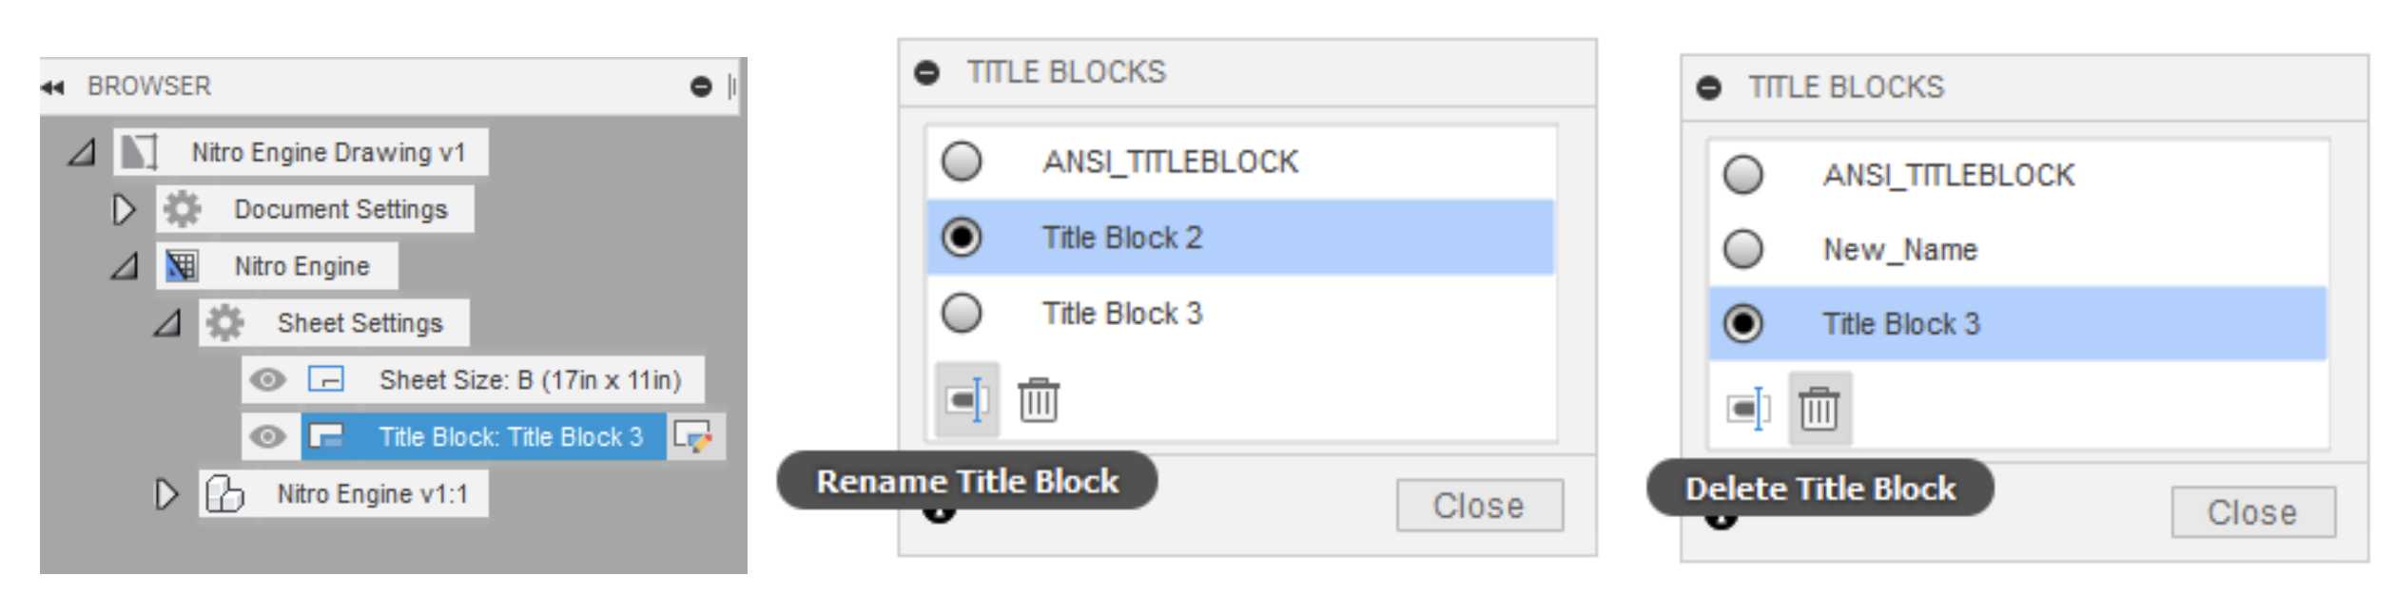Select the Sheet Size: B (17in x 11in) item
The width and height of the screenshot is (2393, 595).
point(529,380)
